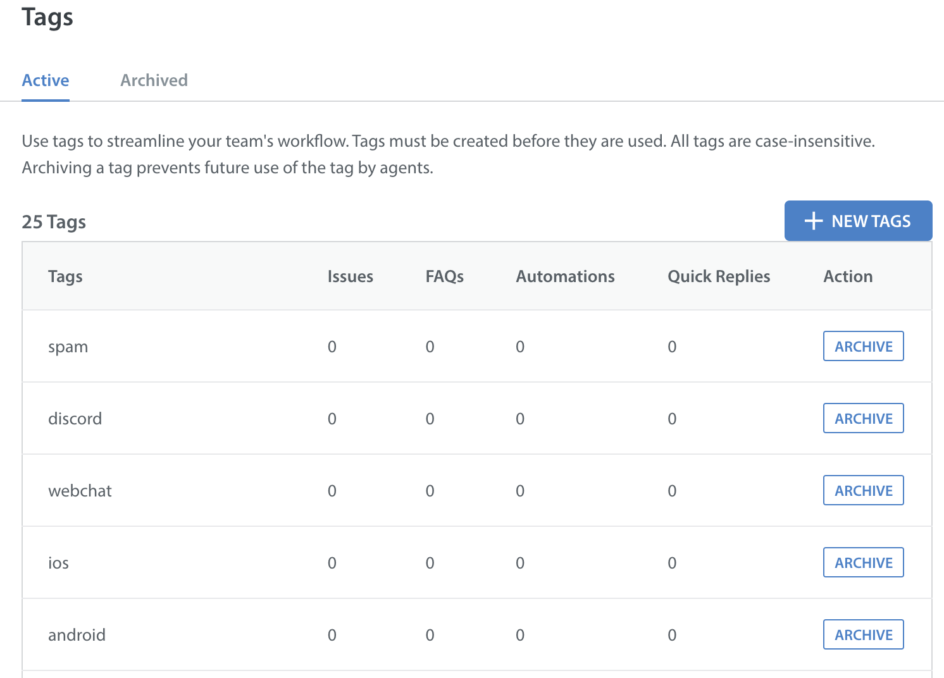Image resolution: width=944 pixels, height=678 pixels.
Task: Archive the discord tag
Action: [x=863, y=418]
